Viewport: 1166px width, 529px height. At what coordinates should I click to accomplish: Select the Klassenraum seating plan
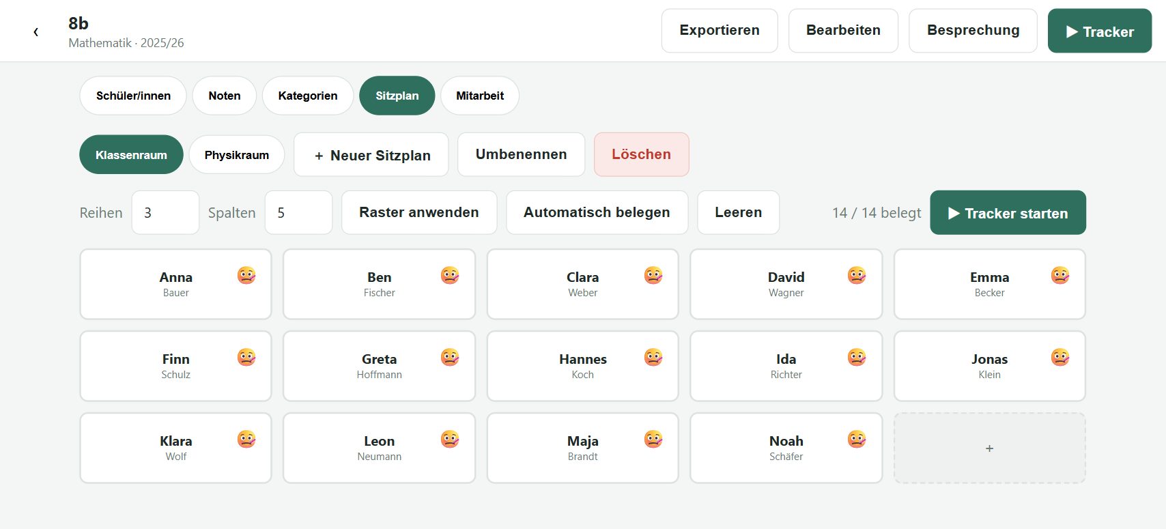pyautogui.click(x=131, y=155)
